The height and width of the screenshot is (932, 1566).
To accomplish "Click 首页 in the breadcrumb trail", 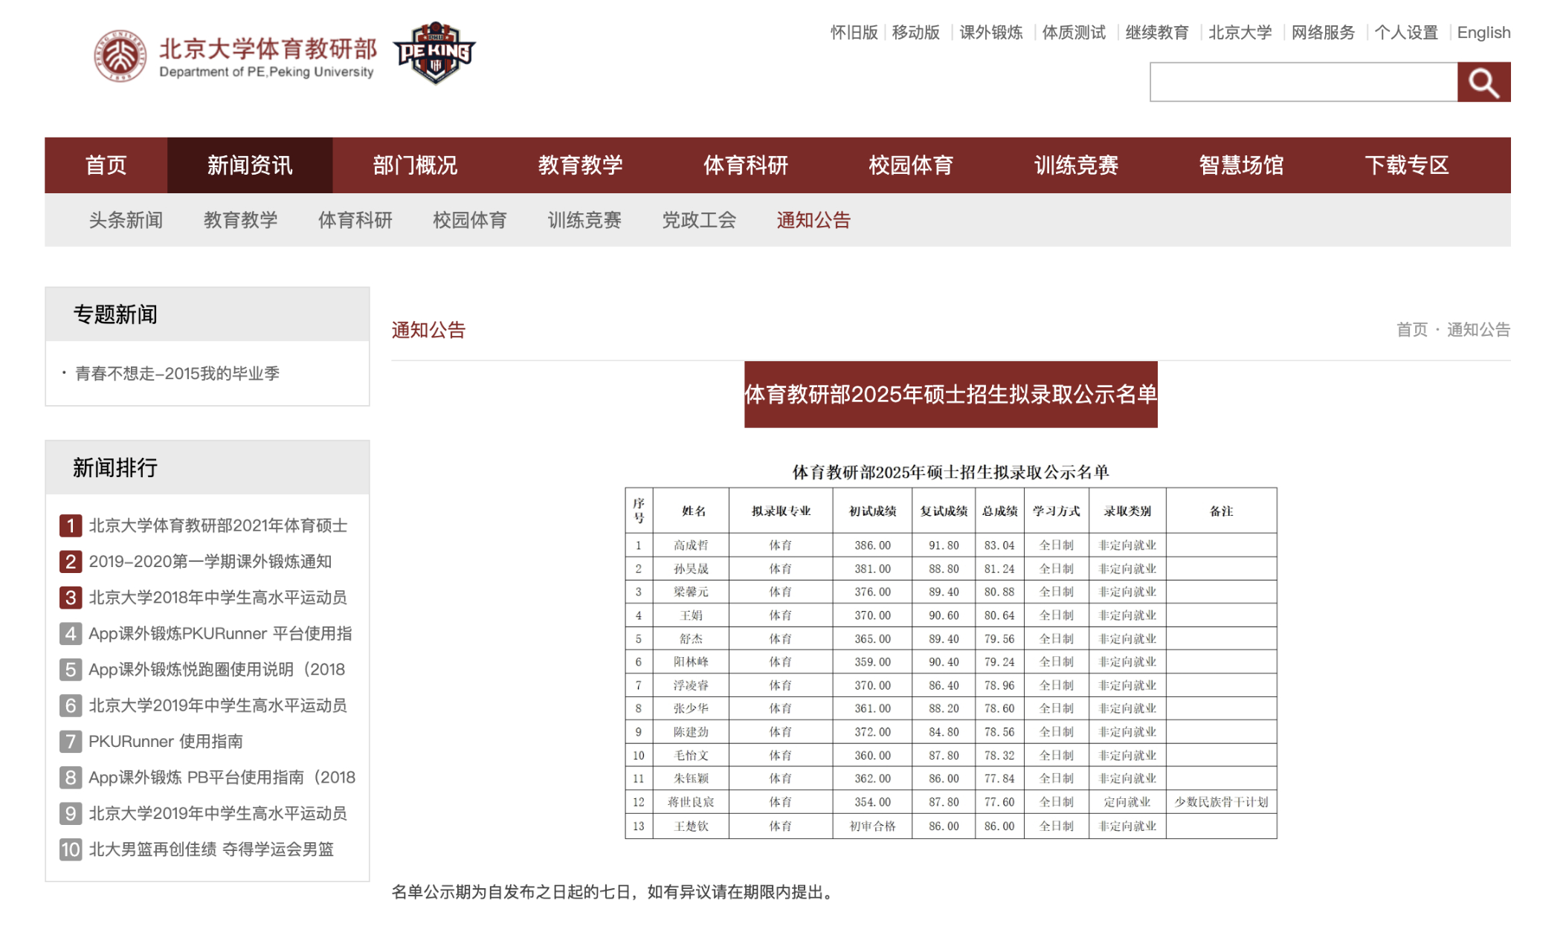I will click(1411, 329).
